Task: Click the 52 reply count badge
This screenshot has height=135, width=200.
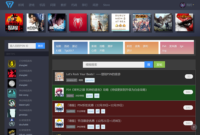Action: [x=189, y=76]
